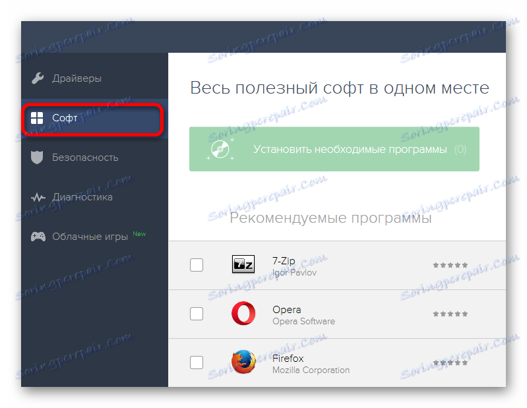Click the 7-Zip program icon
The image size is (527, 408).
pos(243,264)
